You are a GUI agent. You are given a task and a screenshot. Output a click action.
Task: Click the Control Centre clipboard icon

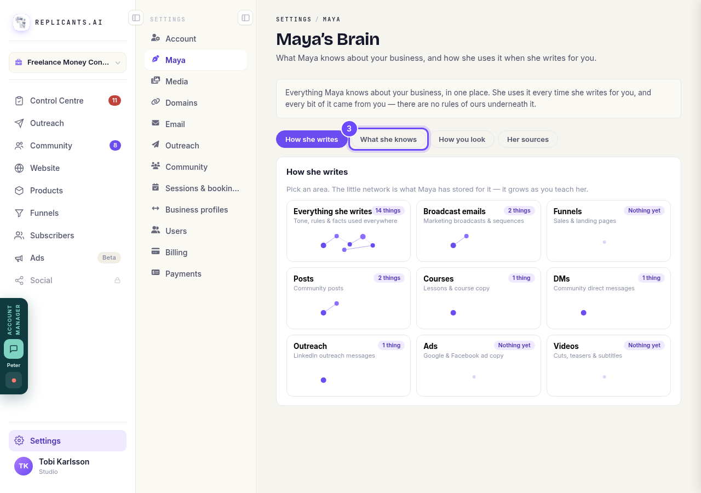19,101
